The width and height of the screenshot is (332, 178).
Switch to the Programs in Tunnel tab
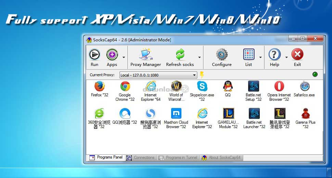(x=178, y=158)
